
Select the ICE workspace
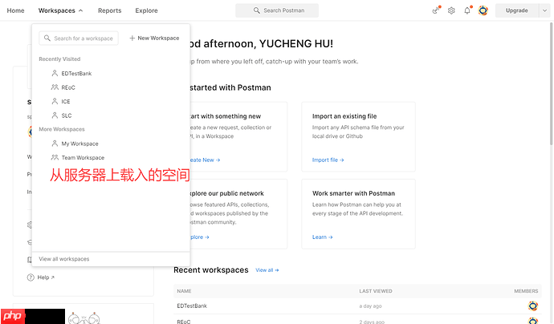[66, 102]
